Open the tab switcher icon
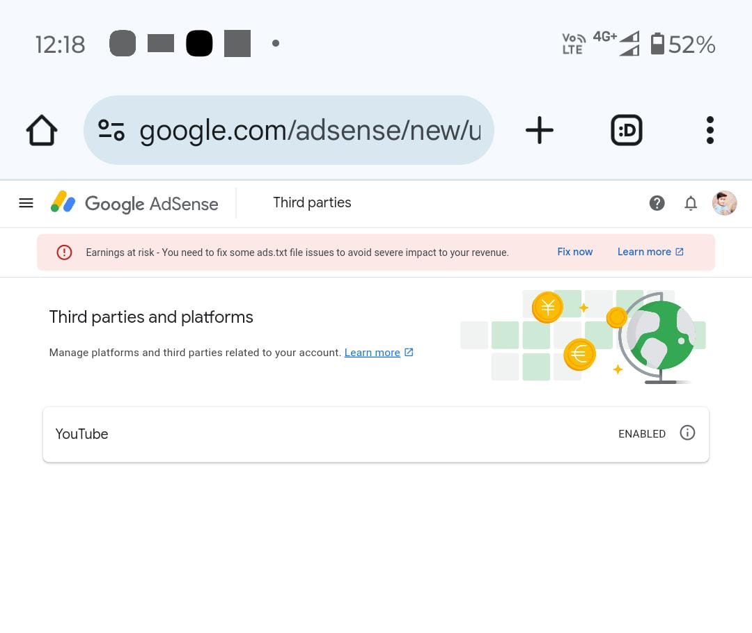This screenshot has height=633, width=752. pyautogui.click(x=627, y=130)
